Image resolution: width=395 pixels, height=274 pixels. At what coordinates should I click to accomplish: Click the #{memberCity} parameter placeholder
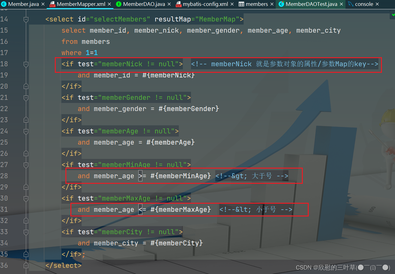(x=177, y=243)
